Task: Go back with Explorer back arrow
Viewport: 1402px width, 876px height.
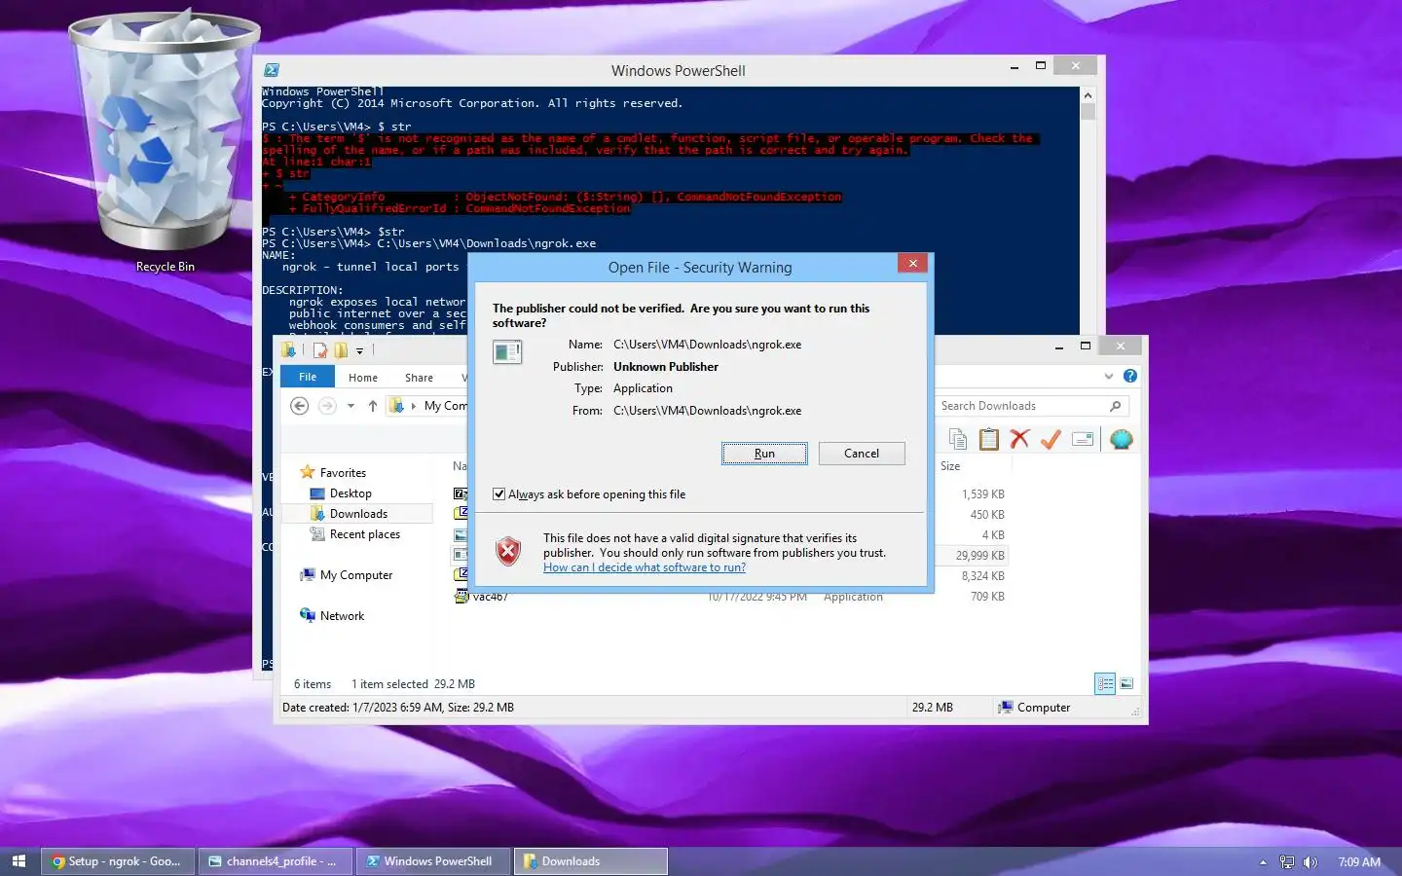Action: (300, 406)
